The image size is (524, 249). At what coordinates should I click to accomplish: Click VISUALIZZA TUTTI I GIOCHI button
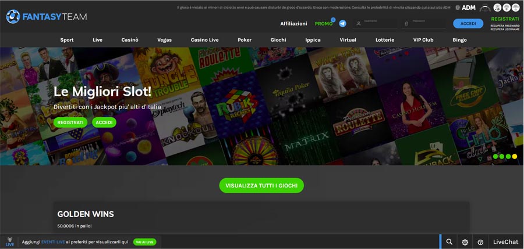(261, 186)
